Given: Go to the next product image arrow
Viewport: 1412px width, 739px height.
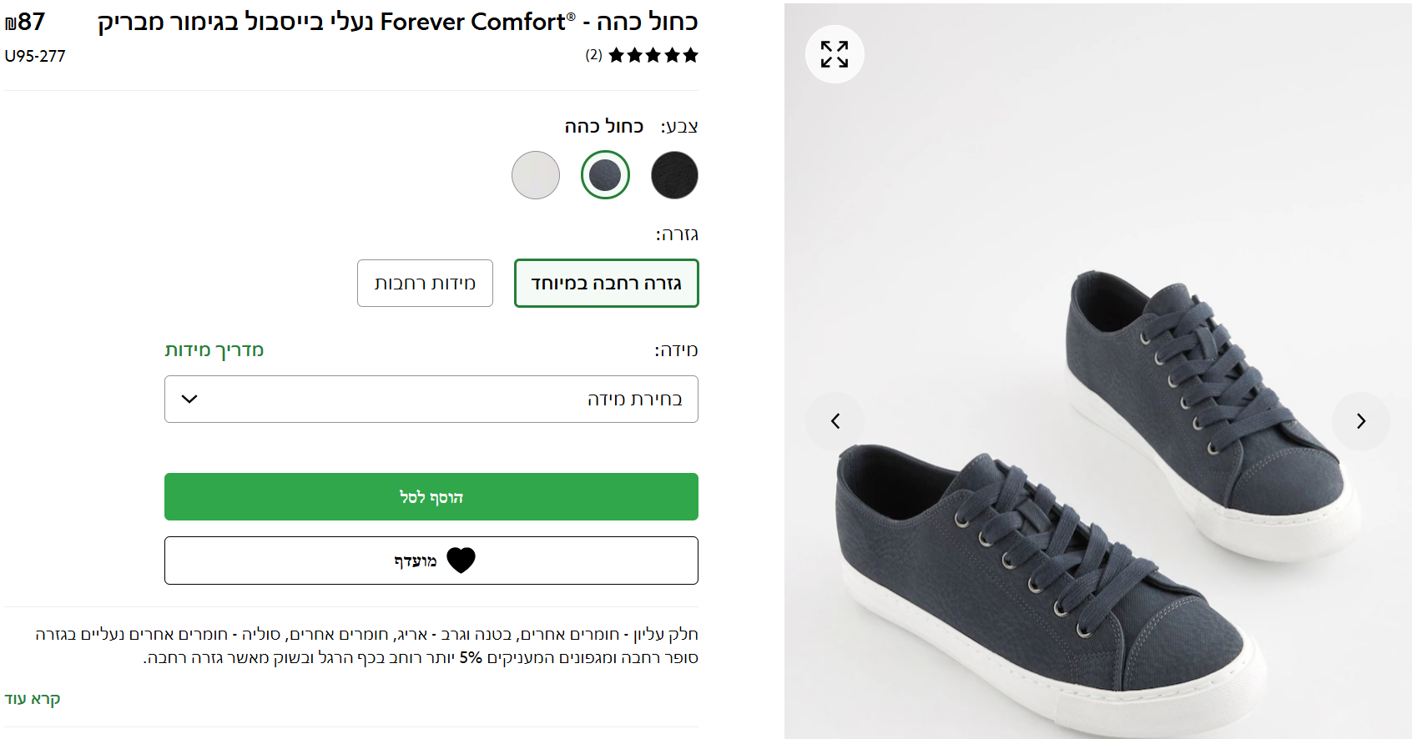Looking at the screenshot, I should [x=1360, y=421].
